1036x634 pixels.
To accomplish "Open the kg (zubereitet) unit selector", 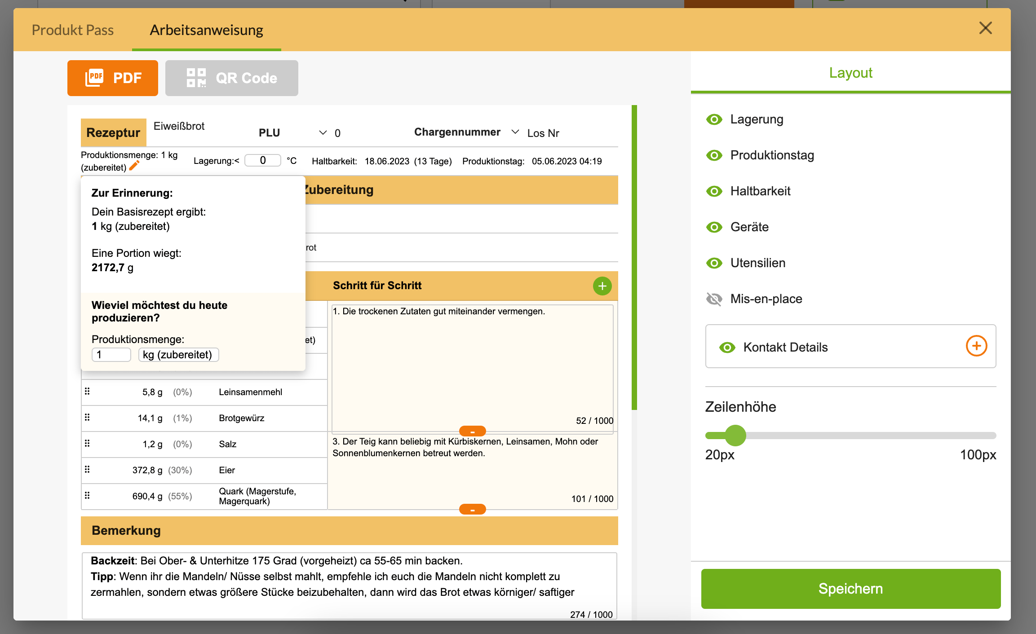I will [x=178, y=355].
